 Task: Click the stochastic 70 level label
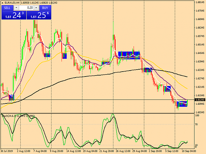196,124
